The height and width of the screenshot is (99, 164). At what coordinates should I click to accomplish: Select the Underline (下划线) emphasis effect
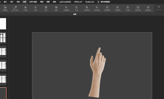click(x=128, y=8)
